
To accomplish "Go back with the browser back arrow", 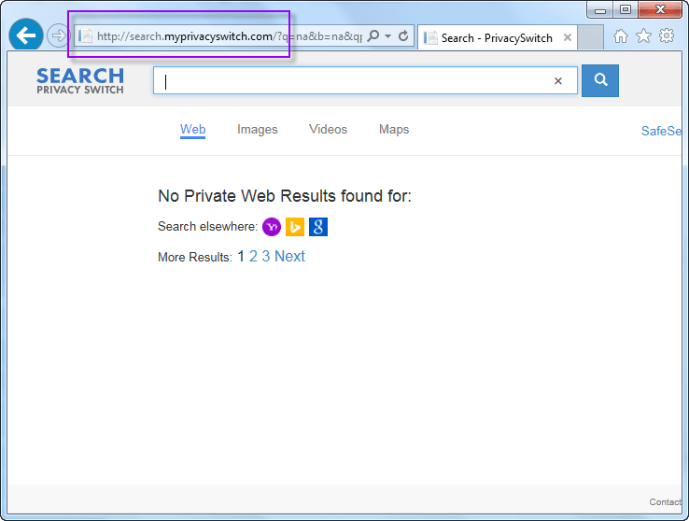I will 25,35.
